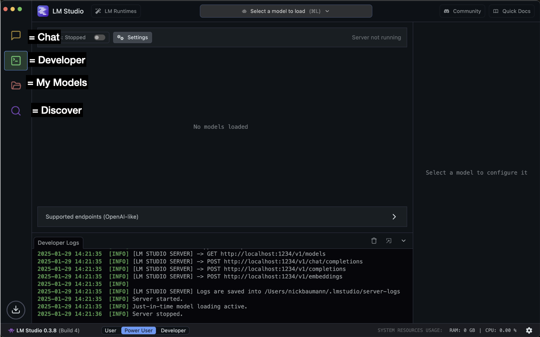Pop out developer logs window icon
Screen dimensions: 540x337
389,241
